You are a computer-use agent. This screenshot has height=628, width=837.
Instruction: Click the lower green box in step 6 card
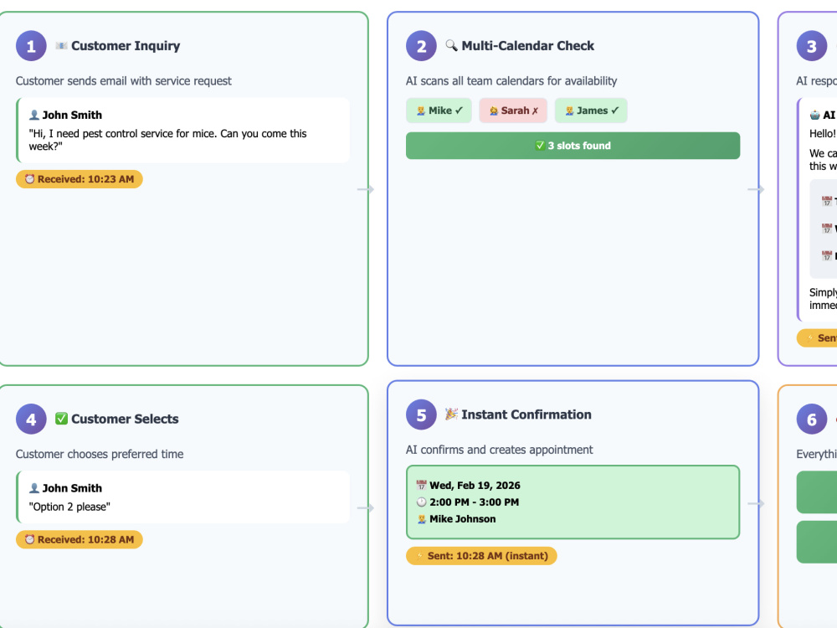click(x=817, y=542)
